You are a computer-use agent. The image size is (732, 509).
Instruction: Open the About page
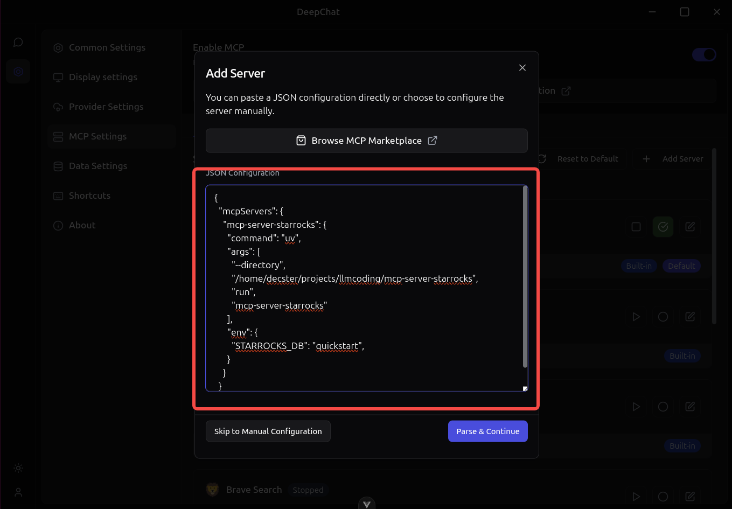pos(111,226)
